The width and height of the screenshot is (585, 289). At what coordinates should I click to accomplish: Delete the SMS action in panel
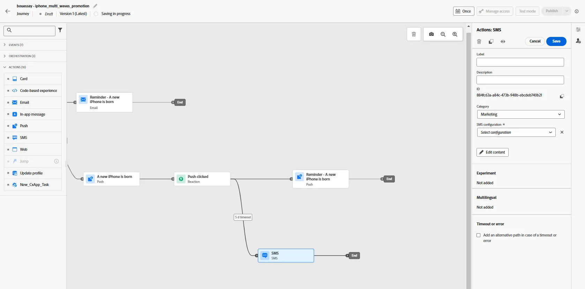click(479, 41)
